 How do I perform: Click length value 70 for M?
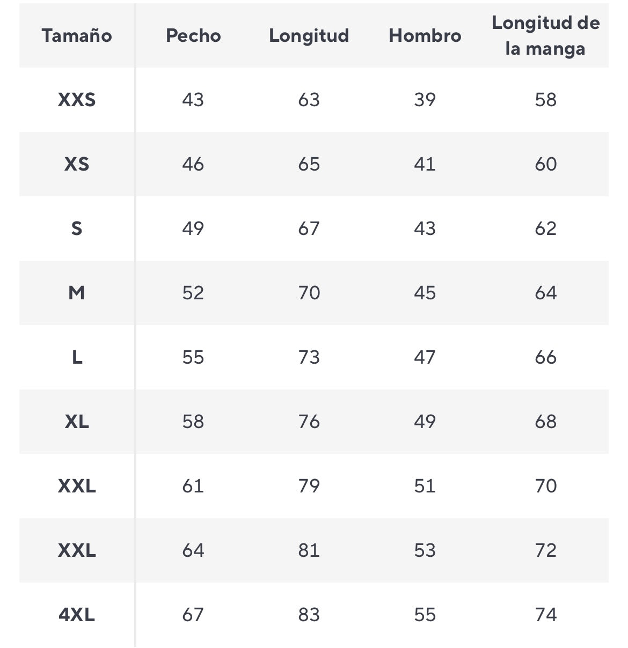tap(309, 293)
